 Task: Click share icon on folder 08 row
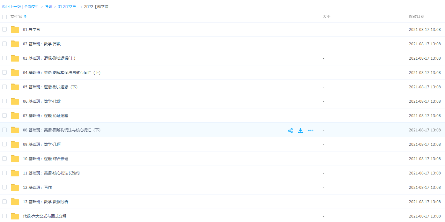(290, 130)
